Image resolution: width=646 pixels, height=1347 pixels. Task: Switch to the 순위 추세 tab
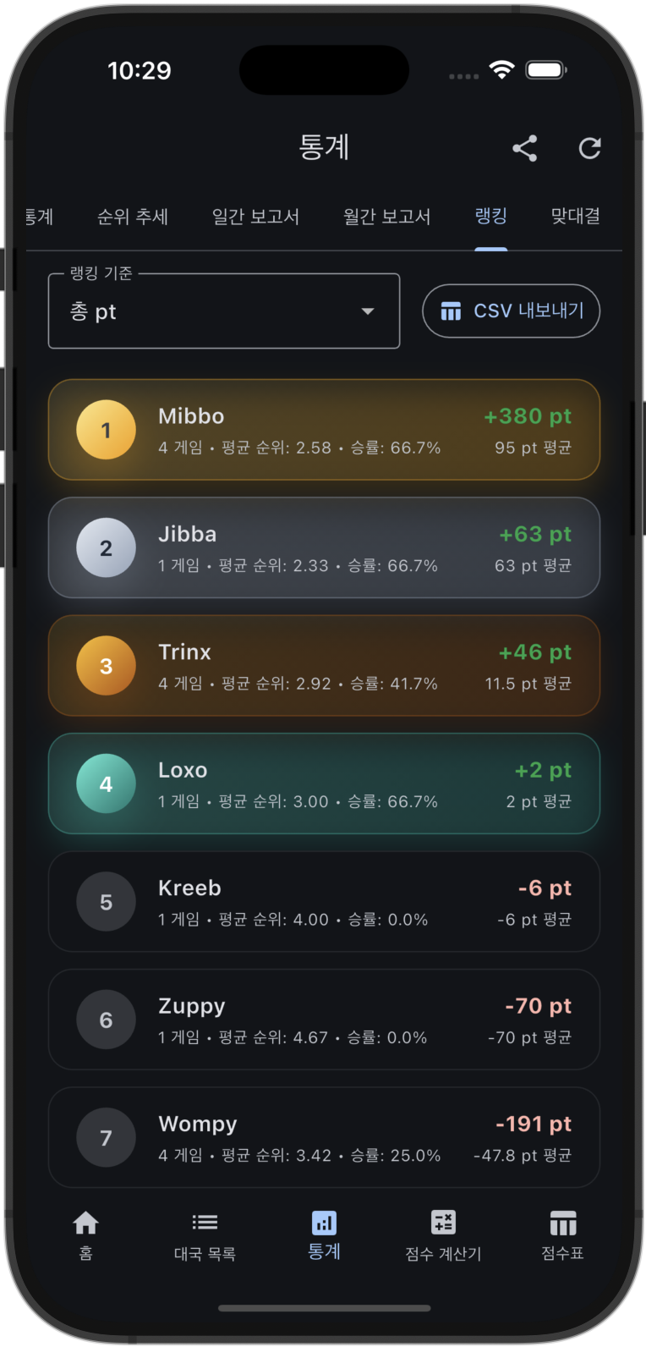click(133, 217)
